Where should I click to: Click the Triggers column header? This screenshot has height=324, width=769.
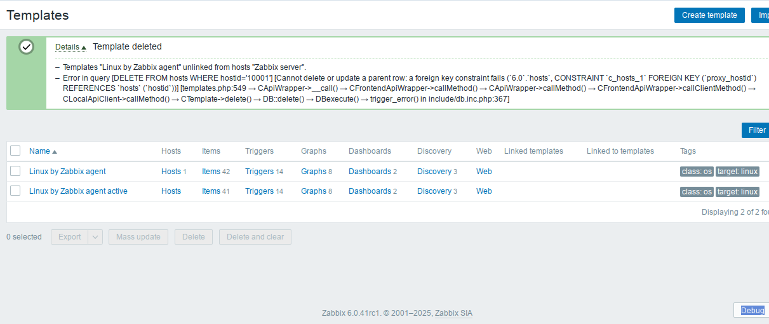click(259, 151)
